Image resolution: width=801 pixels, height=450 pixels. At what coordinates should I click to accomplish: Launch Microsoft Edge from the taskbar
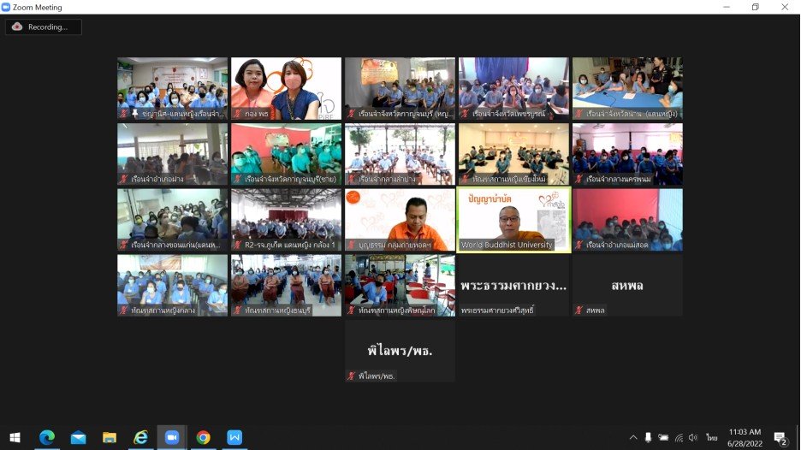(x=46, y=437)
